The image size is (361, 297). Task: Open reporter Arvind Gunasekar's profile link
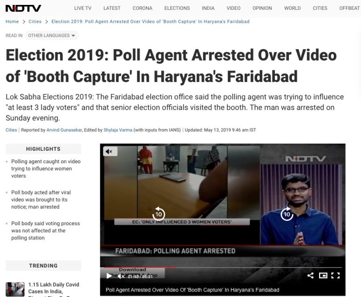coord(64,130)
